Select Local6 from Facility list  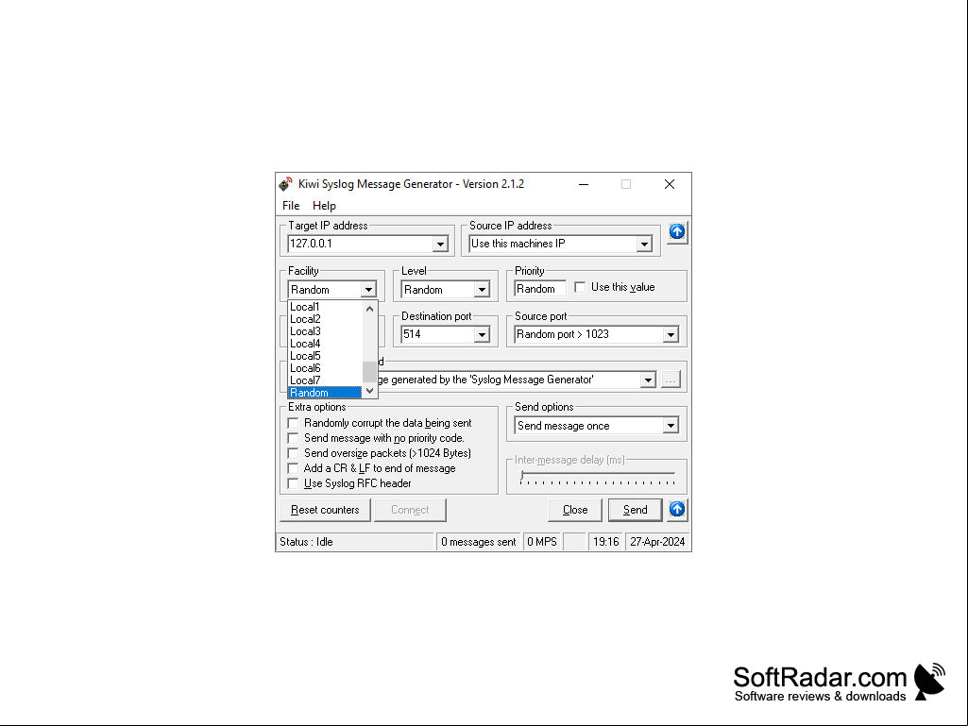click(x=325, y=368)
